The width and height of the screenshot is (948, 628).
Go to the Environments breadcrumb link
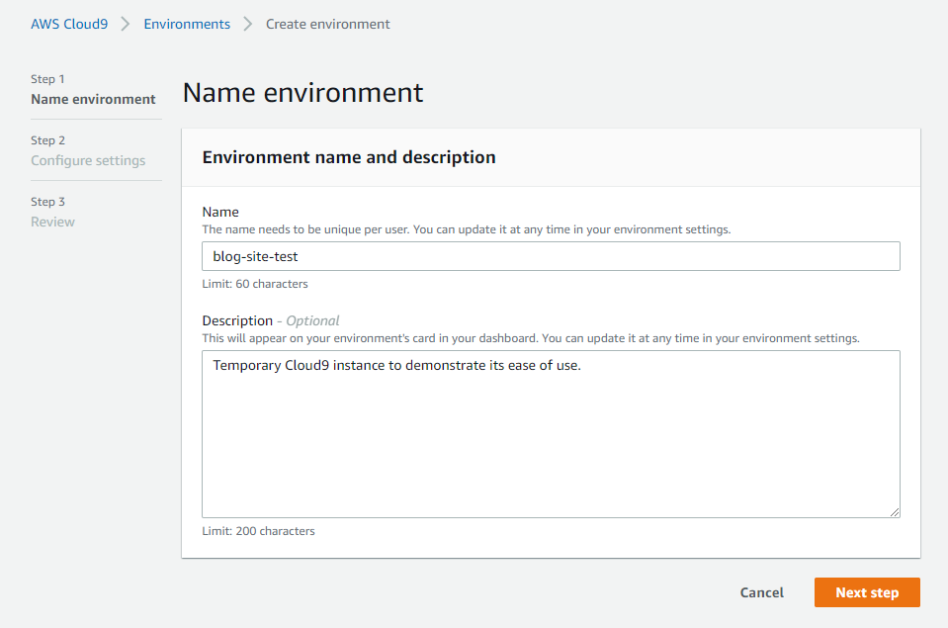point(187,24)
